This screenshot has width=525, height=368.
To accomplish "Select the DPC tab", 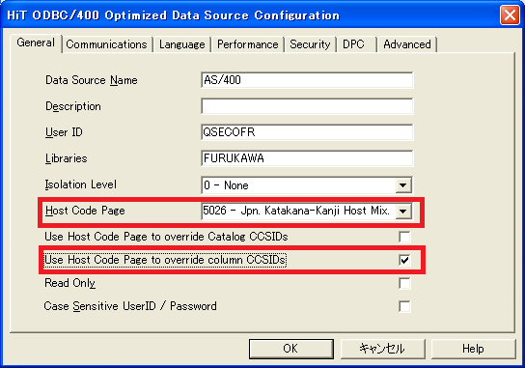I will click(356, 44).
